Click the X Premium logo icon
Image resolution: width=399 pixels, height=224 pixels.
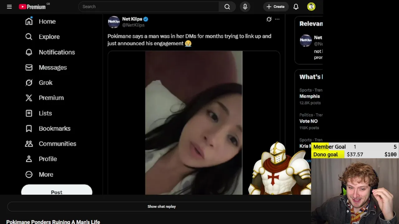click(x=29, y=98)
